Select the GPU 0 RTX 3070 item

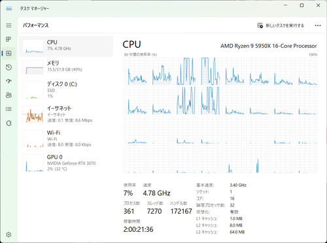click(66, 163)
